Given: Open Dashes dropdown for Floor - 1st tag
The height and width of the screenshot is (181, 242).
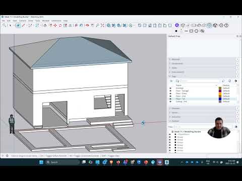Looking at the screenshot, I should click(x=226, y=99).
